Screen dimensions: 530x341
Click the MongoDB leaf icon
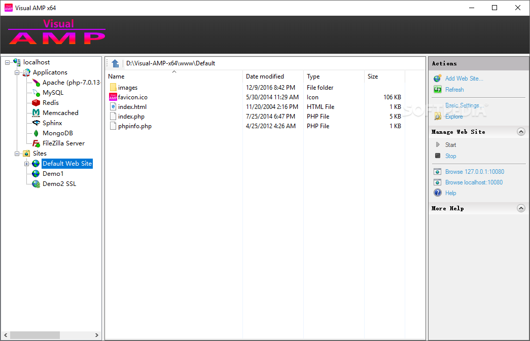[36, 133]
